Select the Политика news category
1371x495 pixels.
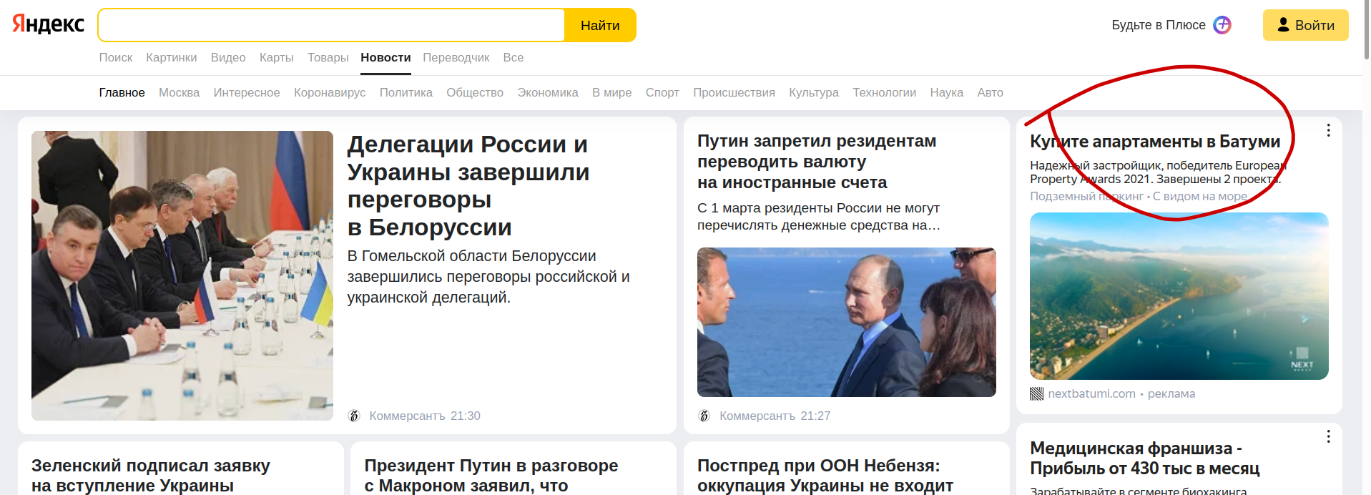[406, 92]
